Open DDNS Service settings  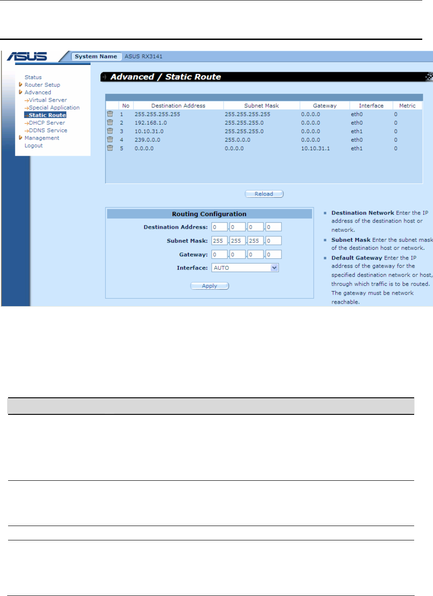[x=48, y=131]
